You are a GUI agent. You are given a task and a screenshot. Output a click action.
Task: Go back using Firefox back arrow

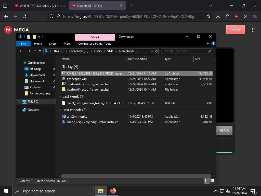6,16
